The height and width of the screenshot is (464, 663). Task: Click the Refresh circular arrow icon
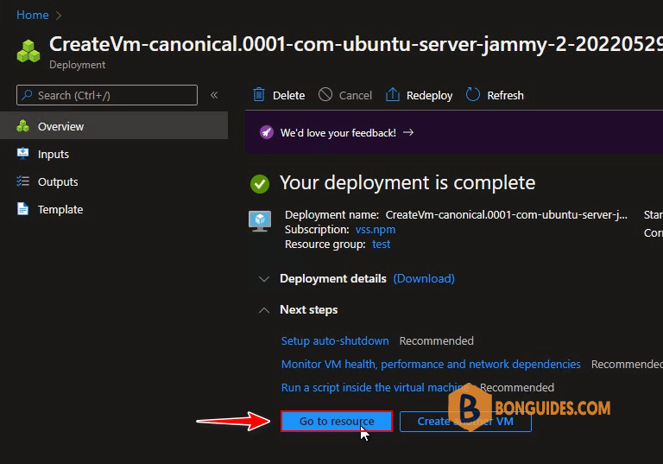pyautogui.click(x=473, y=94)
